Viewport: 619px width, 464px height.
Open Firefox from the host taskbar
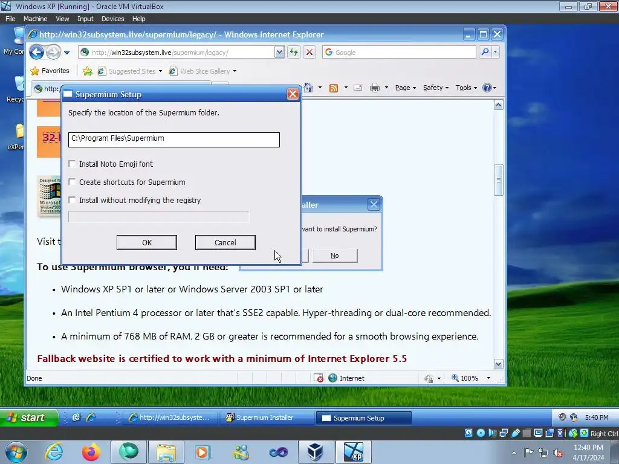[91, 452]
